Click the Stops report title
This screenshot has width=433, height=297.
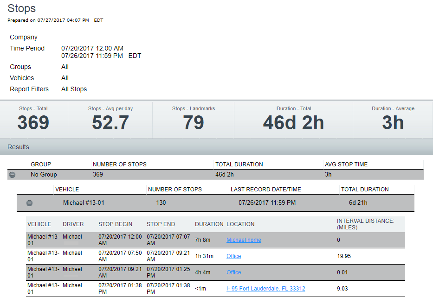click(21, 8)
